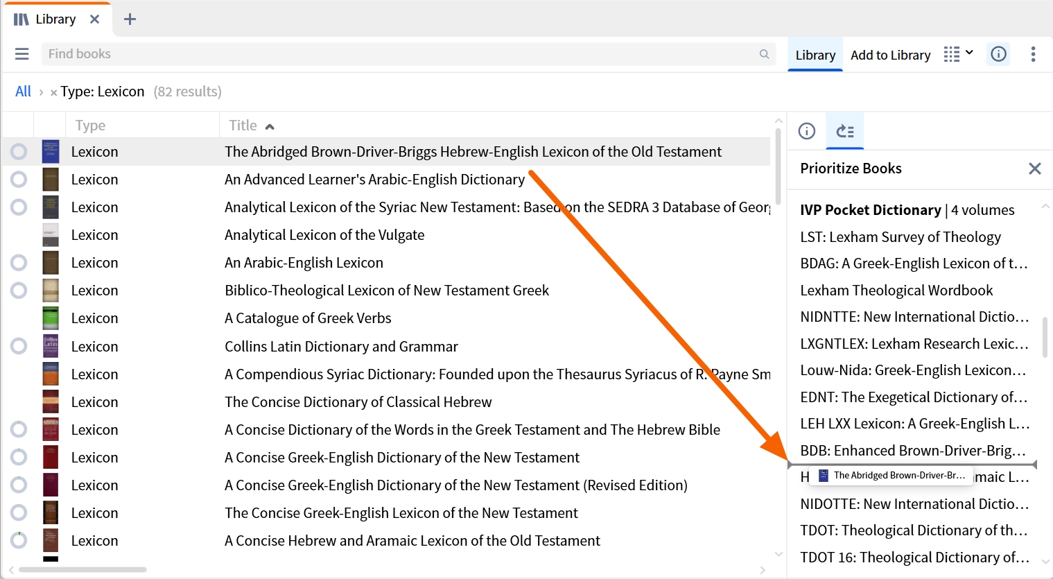Open the new tab plus button
1053x579 pixels.
pyautogui.click(x=130, y=19)
